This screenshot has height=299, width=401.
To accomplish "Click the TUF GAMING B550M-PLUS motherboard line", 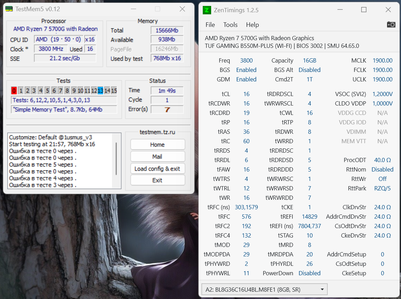I will pyautogui.click(x=282, y=46).
